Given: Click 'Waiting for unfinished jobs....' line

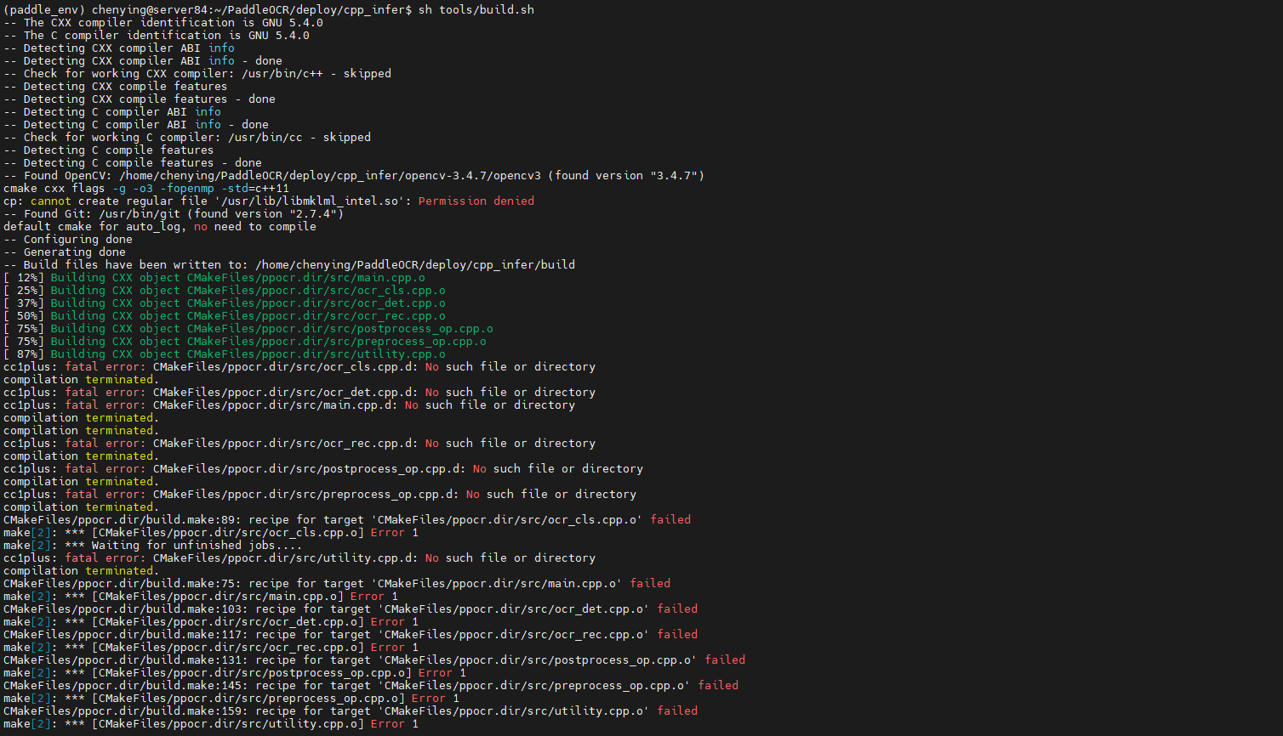Looking at the screenshot, I should pos(153,545).
